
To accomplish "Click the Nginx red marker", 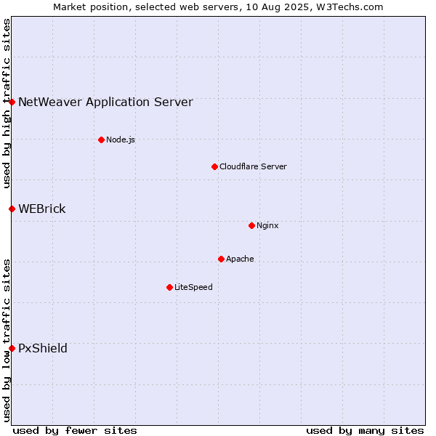I will coord(252,225).
